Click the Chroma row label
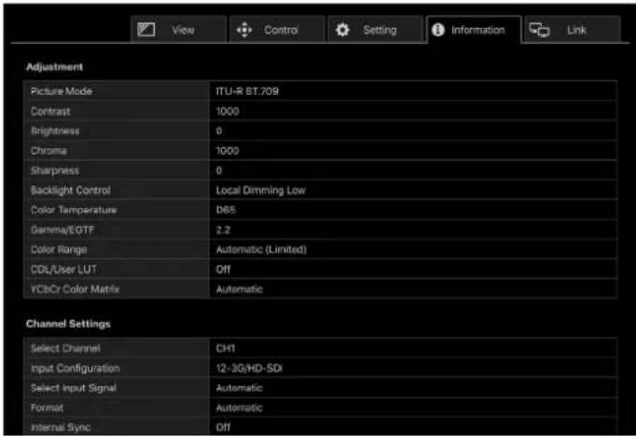This screenshot has height=436, width=636. [48, 151]
